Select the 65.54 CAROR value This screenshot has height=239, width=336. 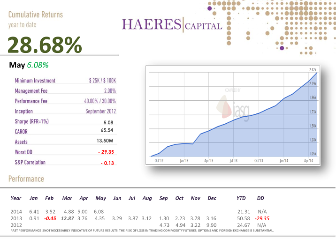(x=107, y=130)
